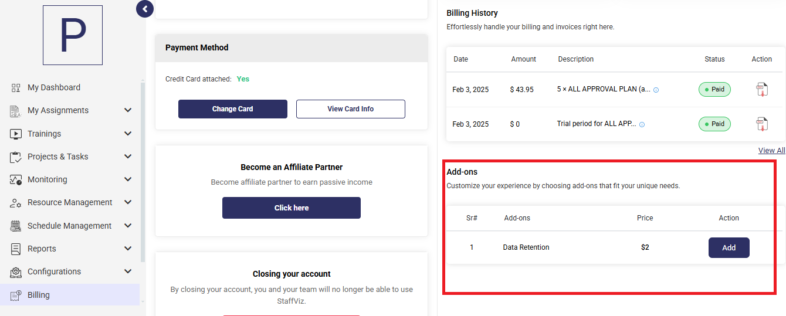Click the Change Card button
The height and width of the screenshot is (316, 786).
coord(233,109)
